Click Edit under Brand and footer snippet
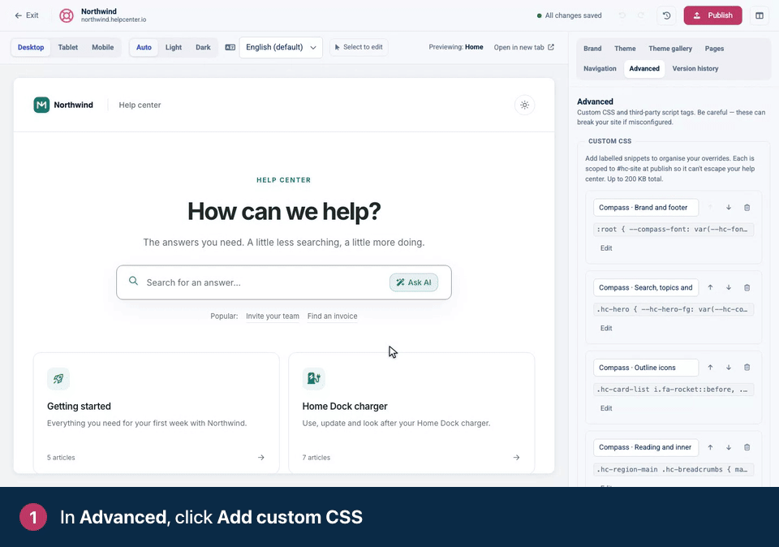Viewport: 779px width, 547px height. 606,248
